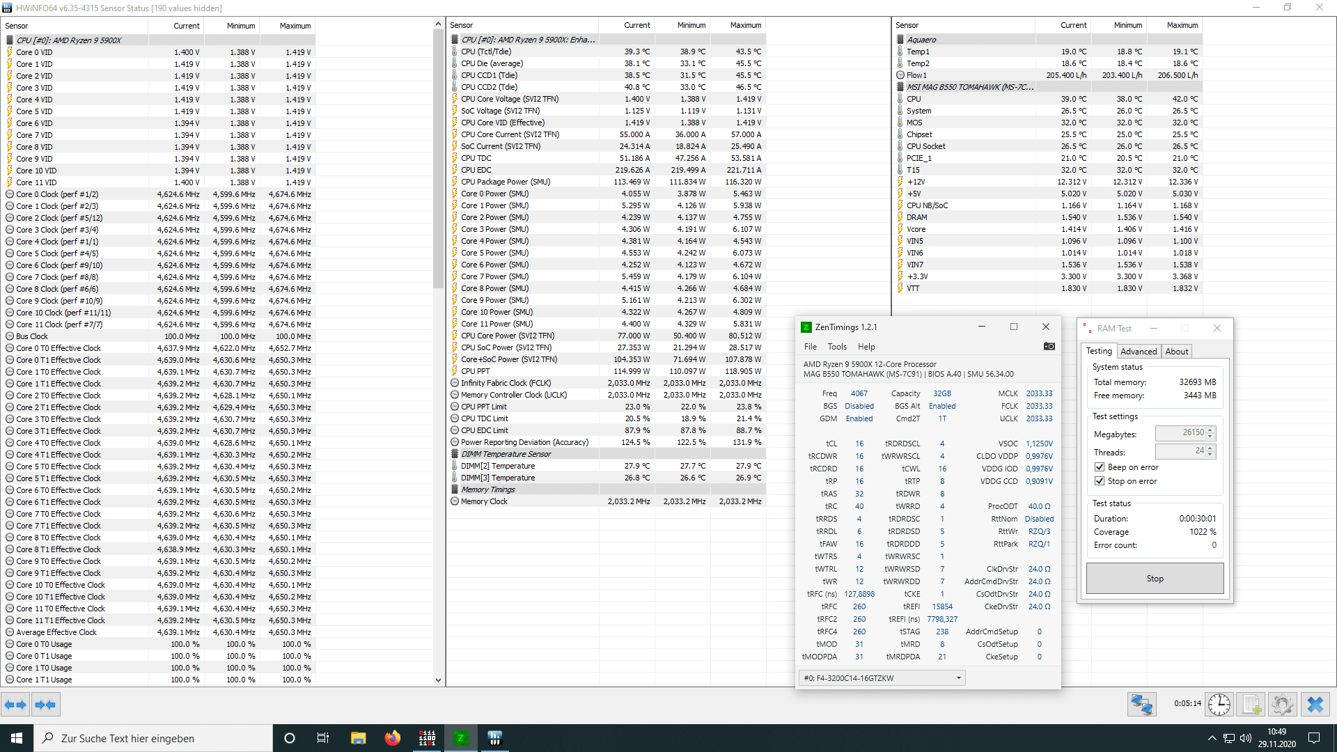
Task: Take a screenshot with ZenTimings camera icon
Action: click(x=1049, y=346)
